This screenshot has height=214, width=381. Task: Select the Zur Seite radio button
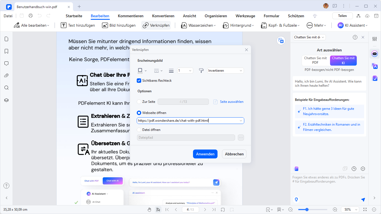pos(139,102)
